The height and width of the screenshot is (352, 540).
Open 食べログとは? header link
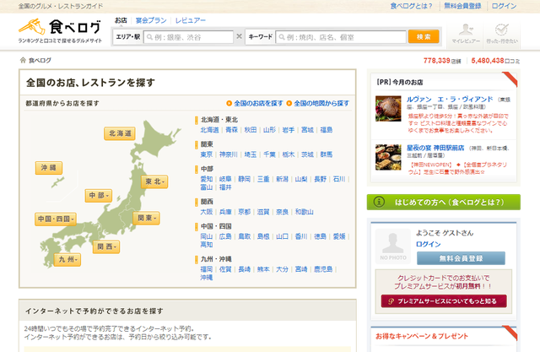(x=411, y=6)
